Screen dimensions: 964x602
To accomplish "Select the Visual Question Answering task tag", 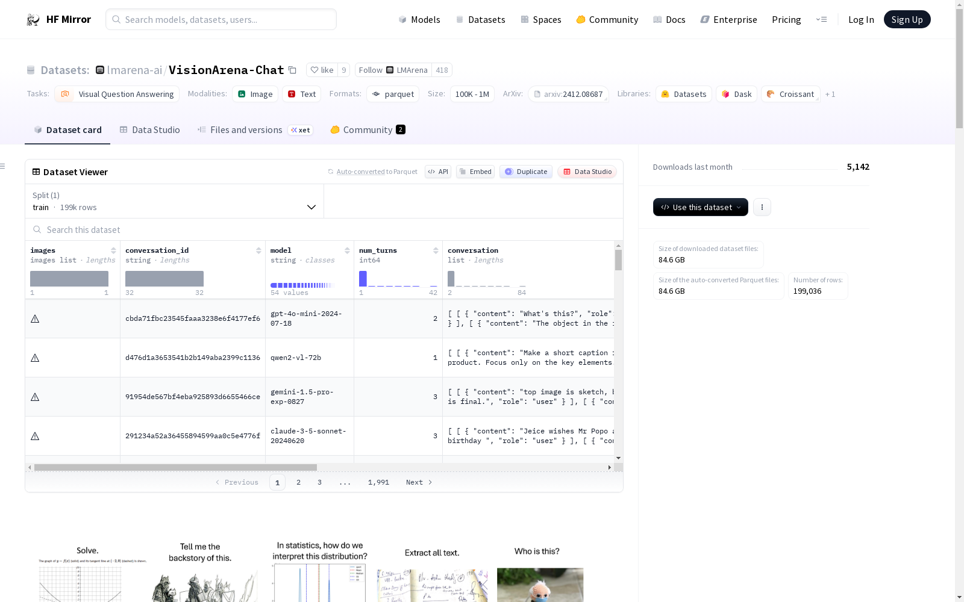I will (x=117, y=94).
